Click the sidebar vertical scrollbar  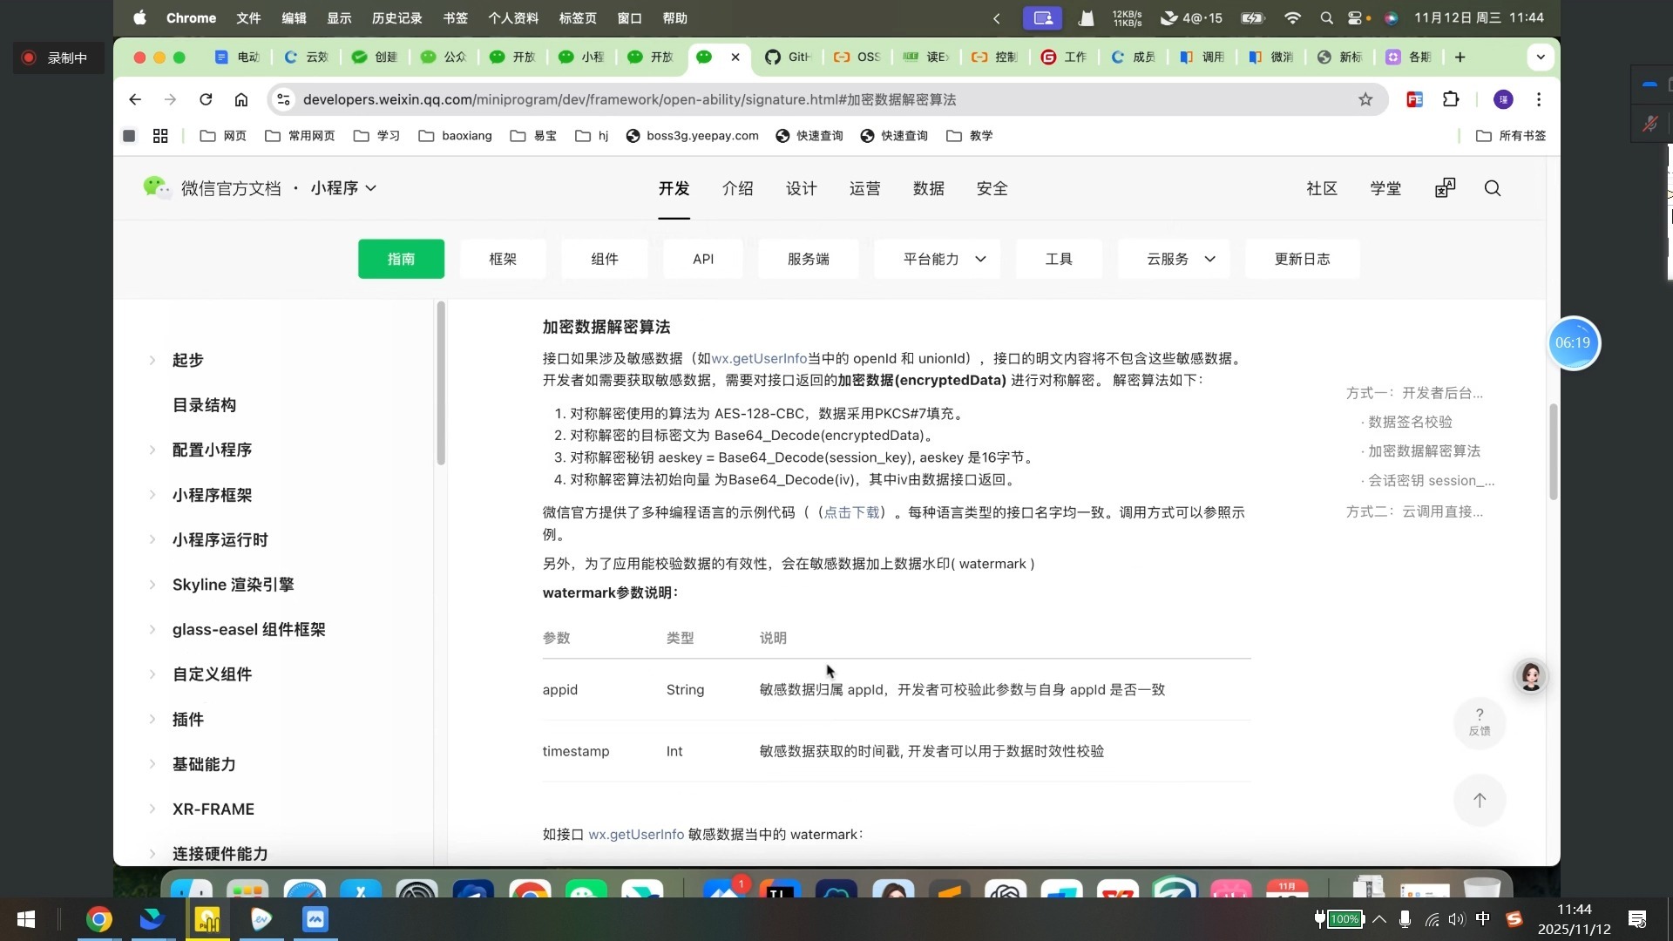tap(441, 383)
